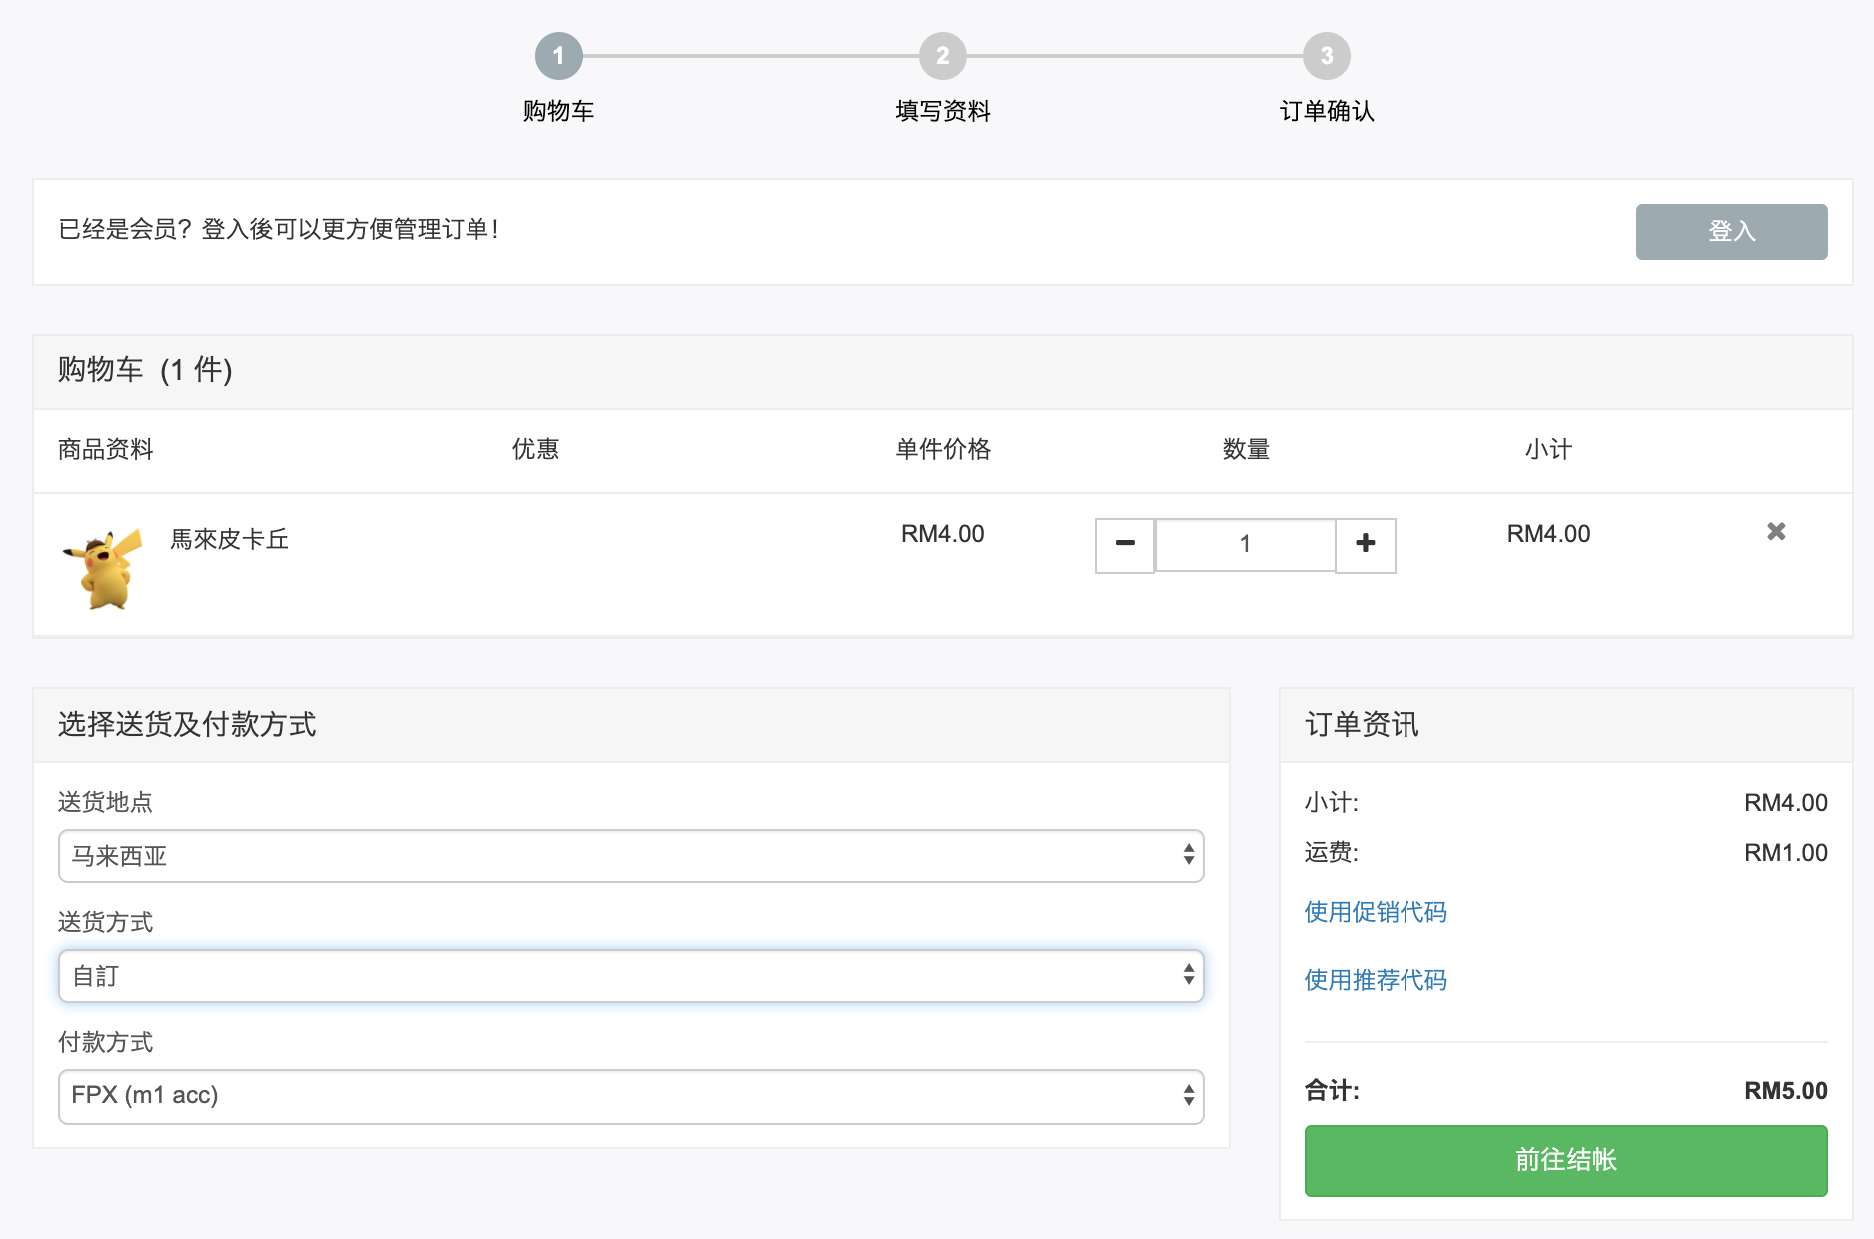The width and height of the screenshot is (1874, 1239).
Task: Open the 送货地点 dropdown showing 马来西亚
Action: tap(631, 856)
